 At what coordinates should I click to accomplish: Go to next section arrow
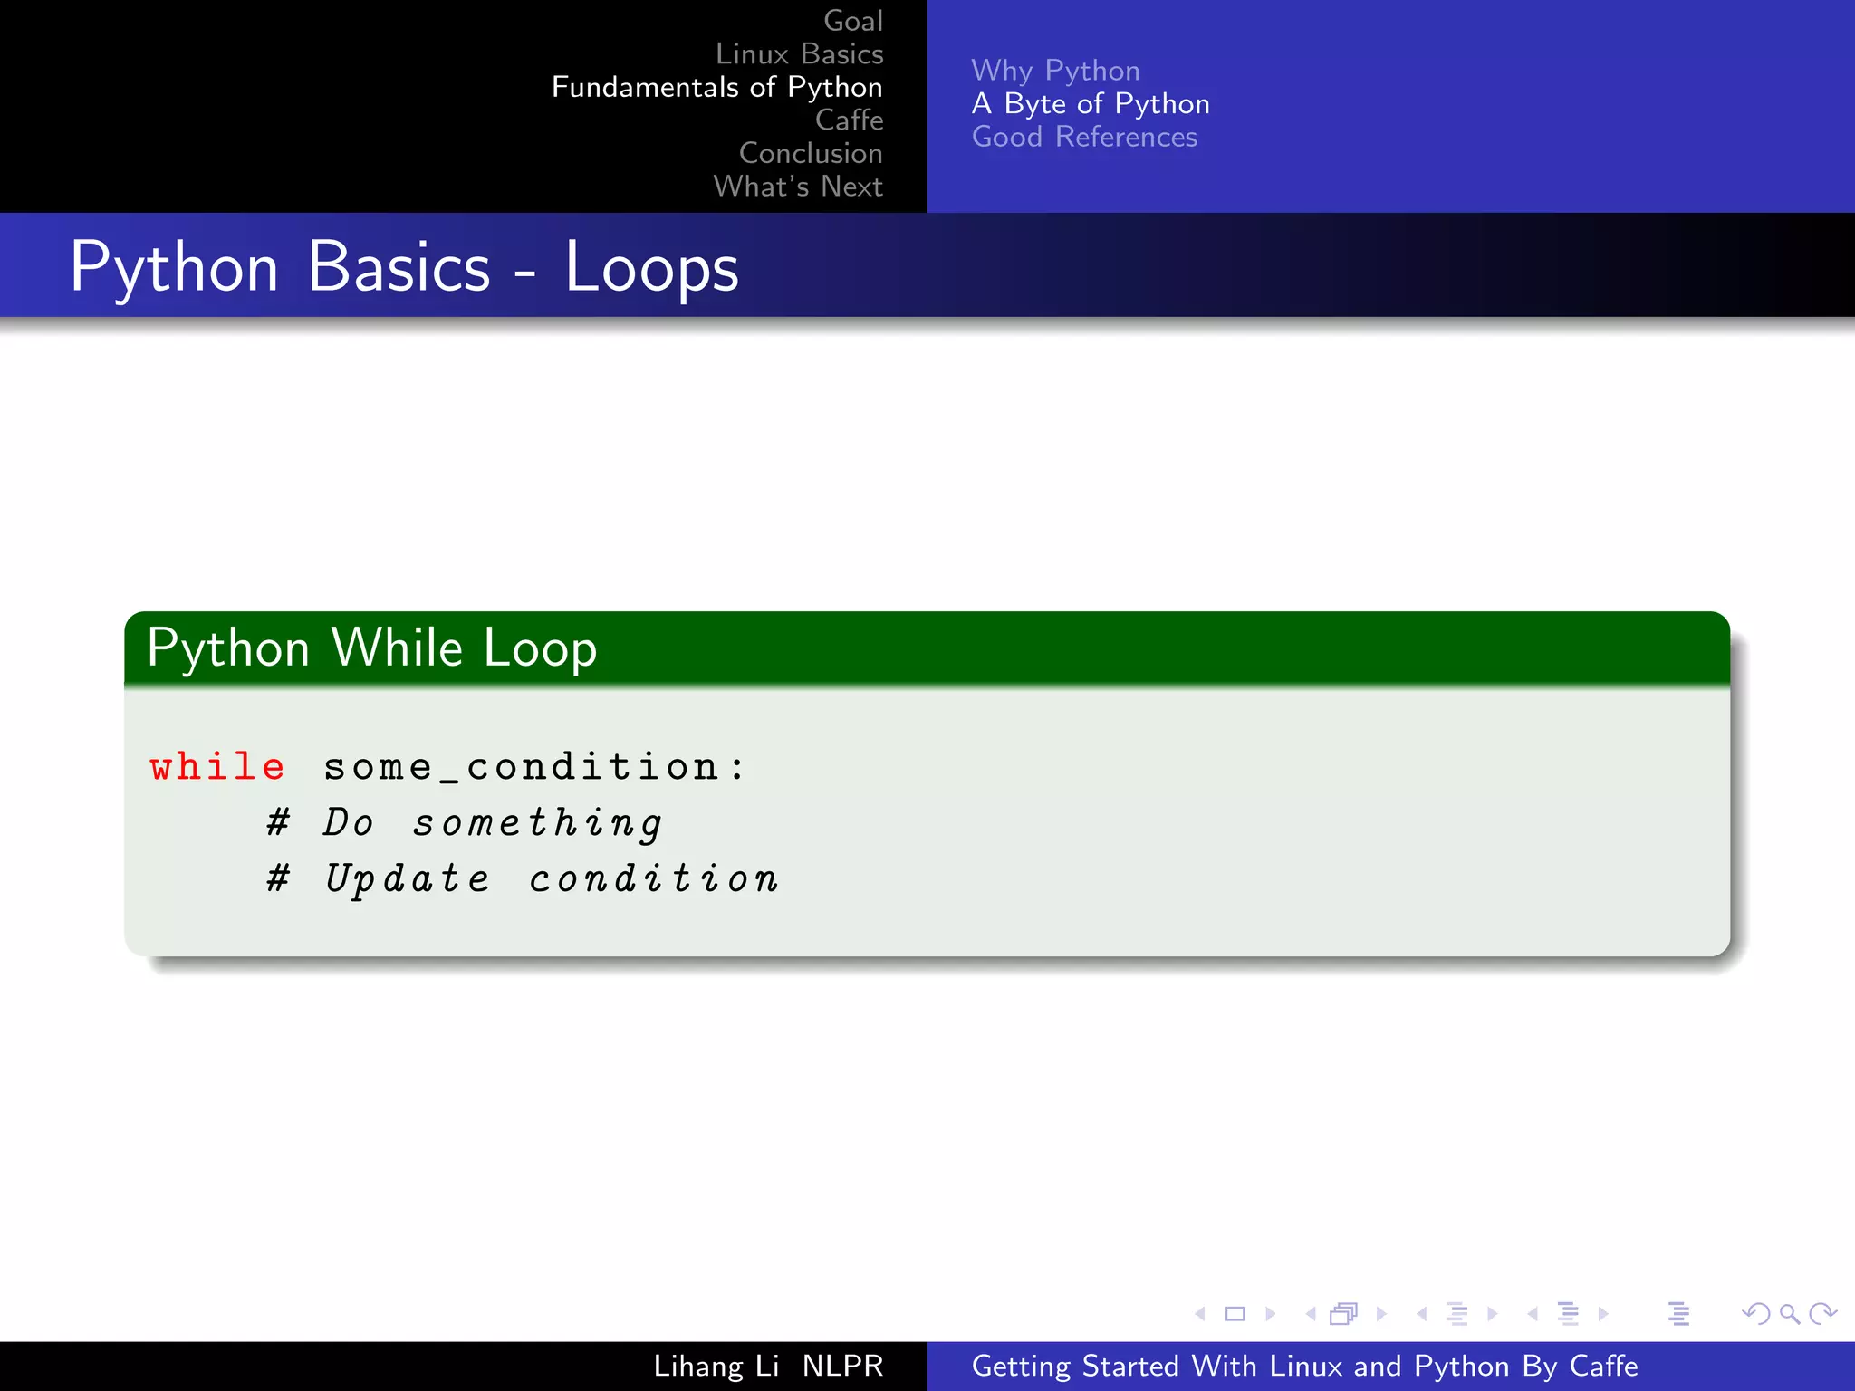tap(1603, 1313)
